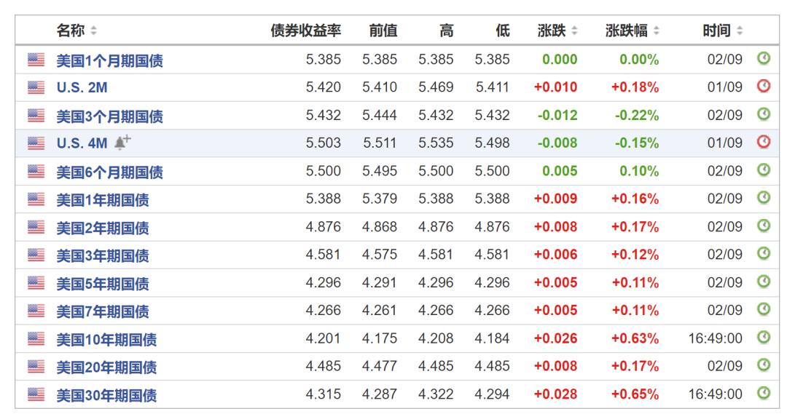Screen dimensions: 787x414
Task: Click the alert bell icon beside U.S. 4M
Action: [x=122, y=142]
